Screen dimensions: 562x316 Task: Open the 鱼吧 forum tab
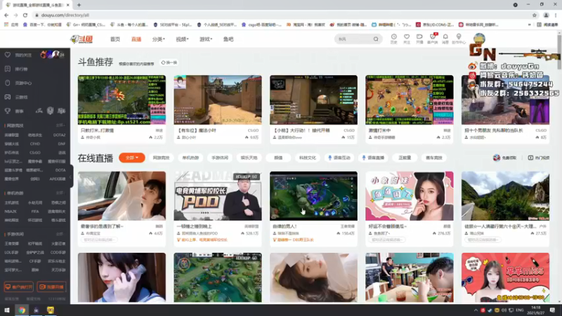coord(228,39)
